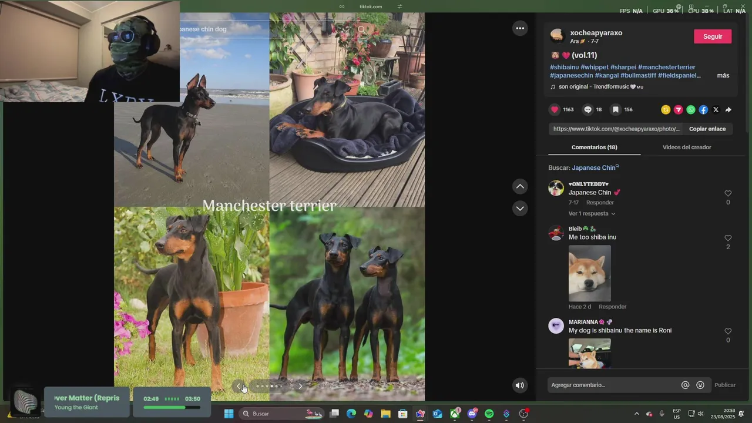Open more share options arrow
752x423 pixels.
(728, 110)
